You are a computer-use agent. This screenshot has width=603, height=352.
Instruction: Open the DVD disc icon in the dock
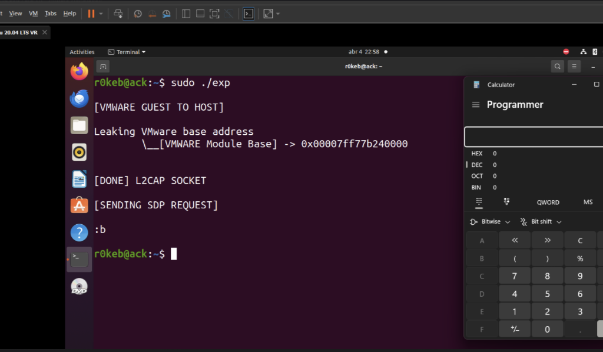point(79,286)
